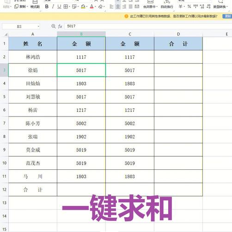Toggle underline formatting

click(59, 6)
